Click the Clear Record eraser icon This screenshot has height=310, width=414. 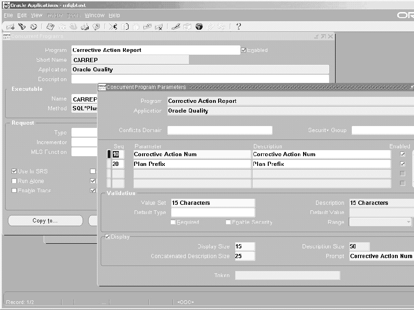[147, 26]
